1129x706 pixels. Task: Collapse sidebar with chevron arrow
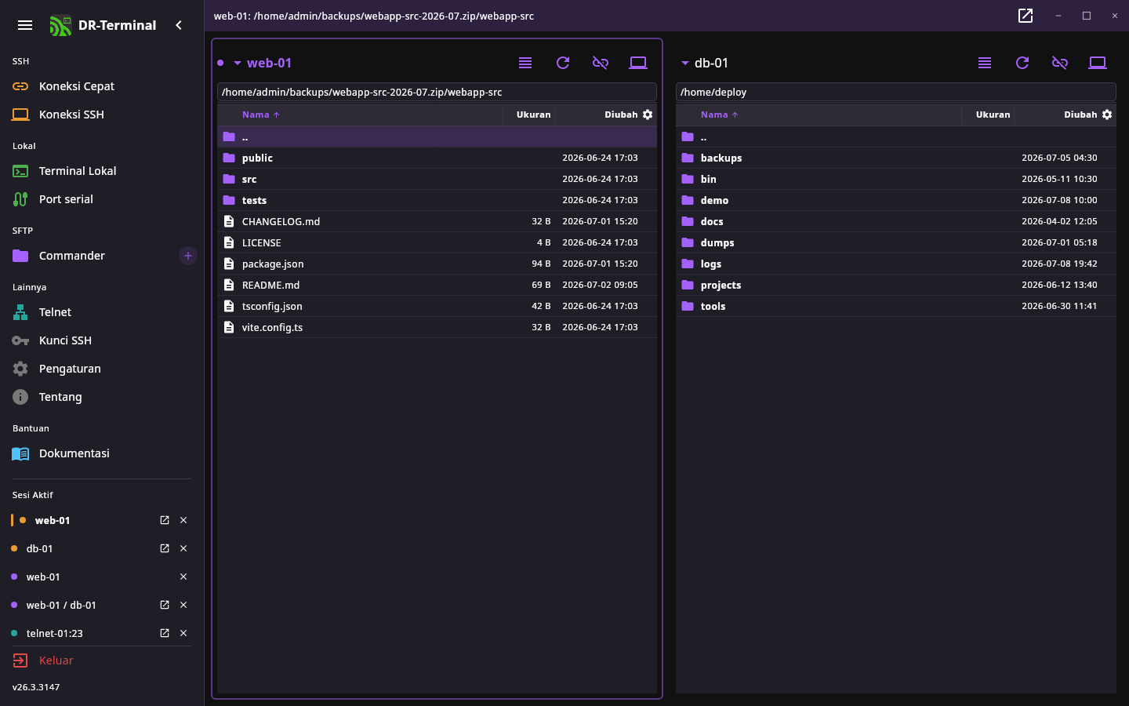coord(179,25)
